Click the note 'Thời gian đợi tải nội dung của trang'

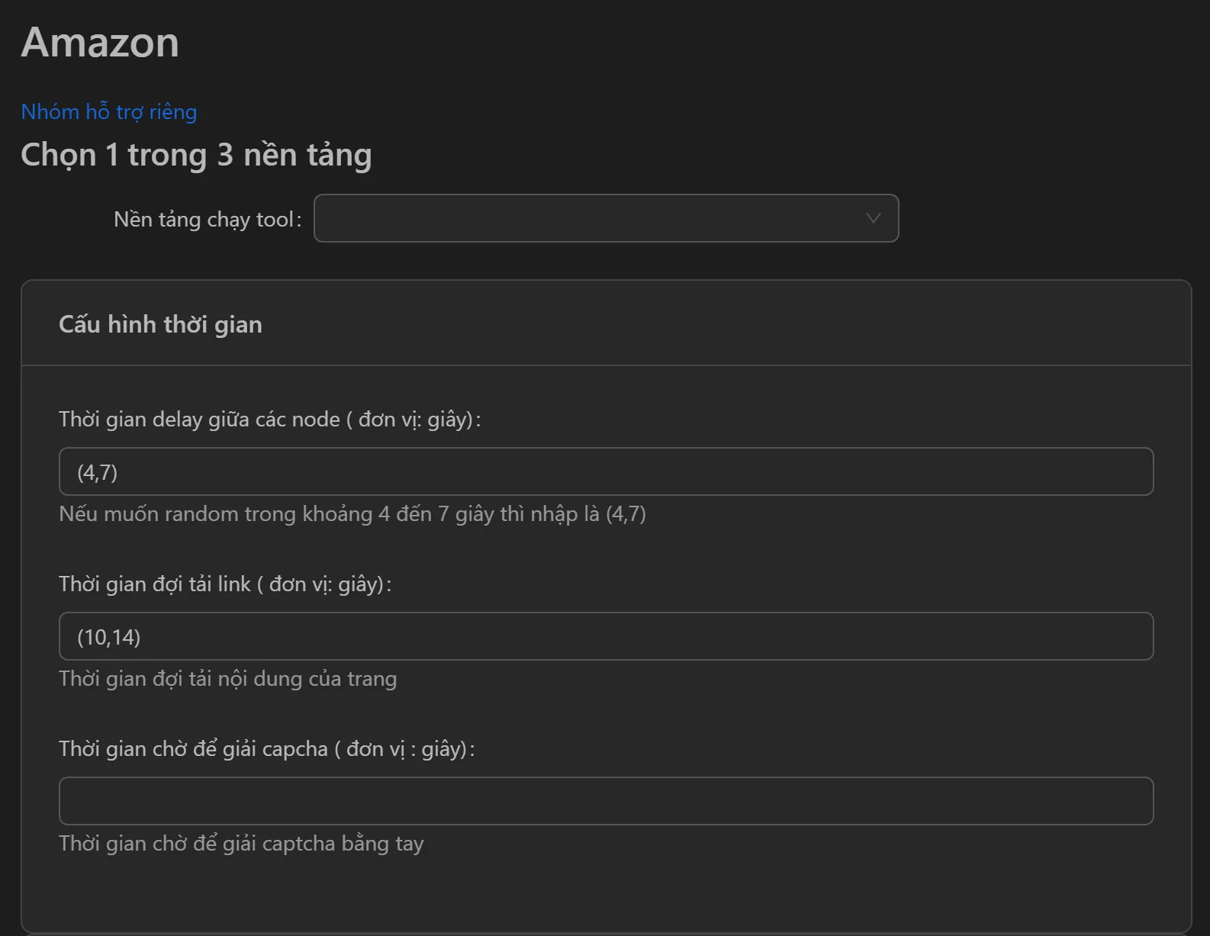(228, 678)
